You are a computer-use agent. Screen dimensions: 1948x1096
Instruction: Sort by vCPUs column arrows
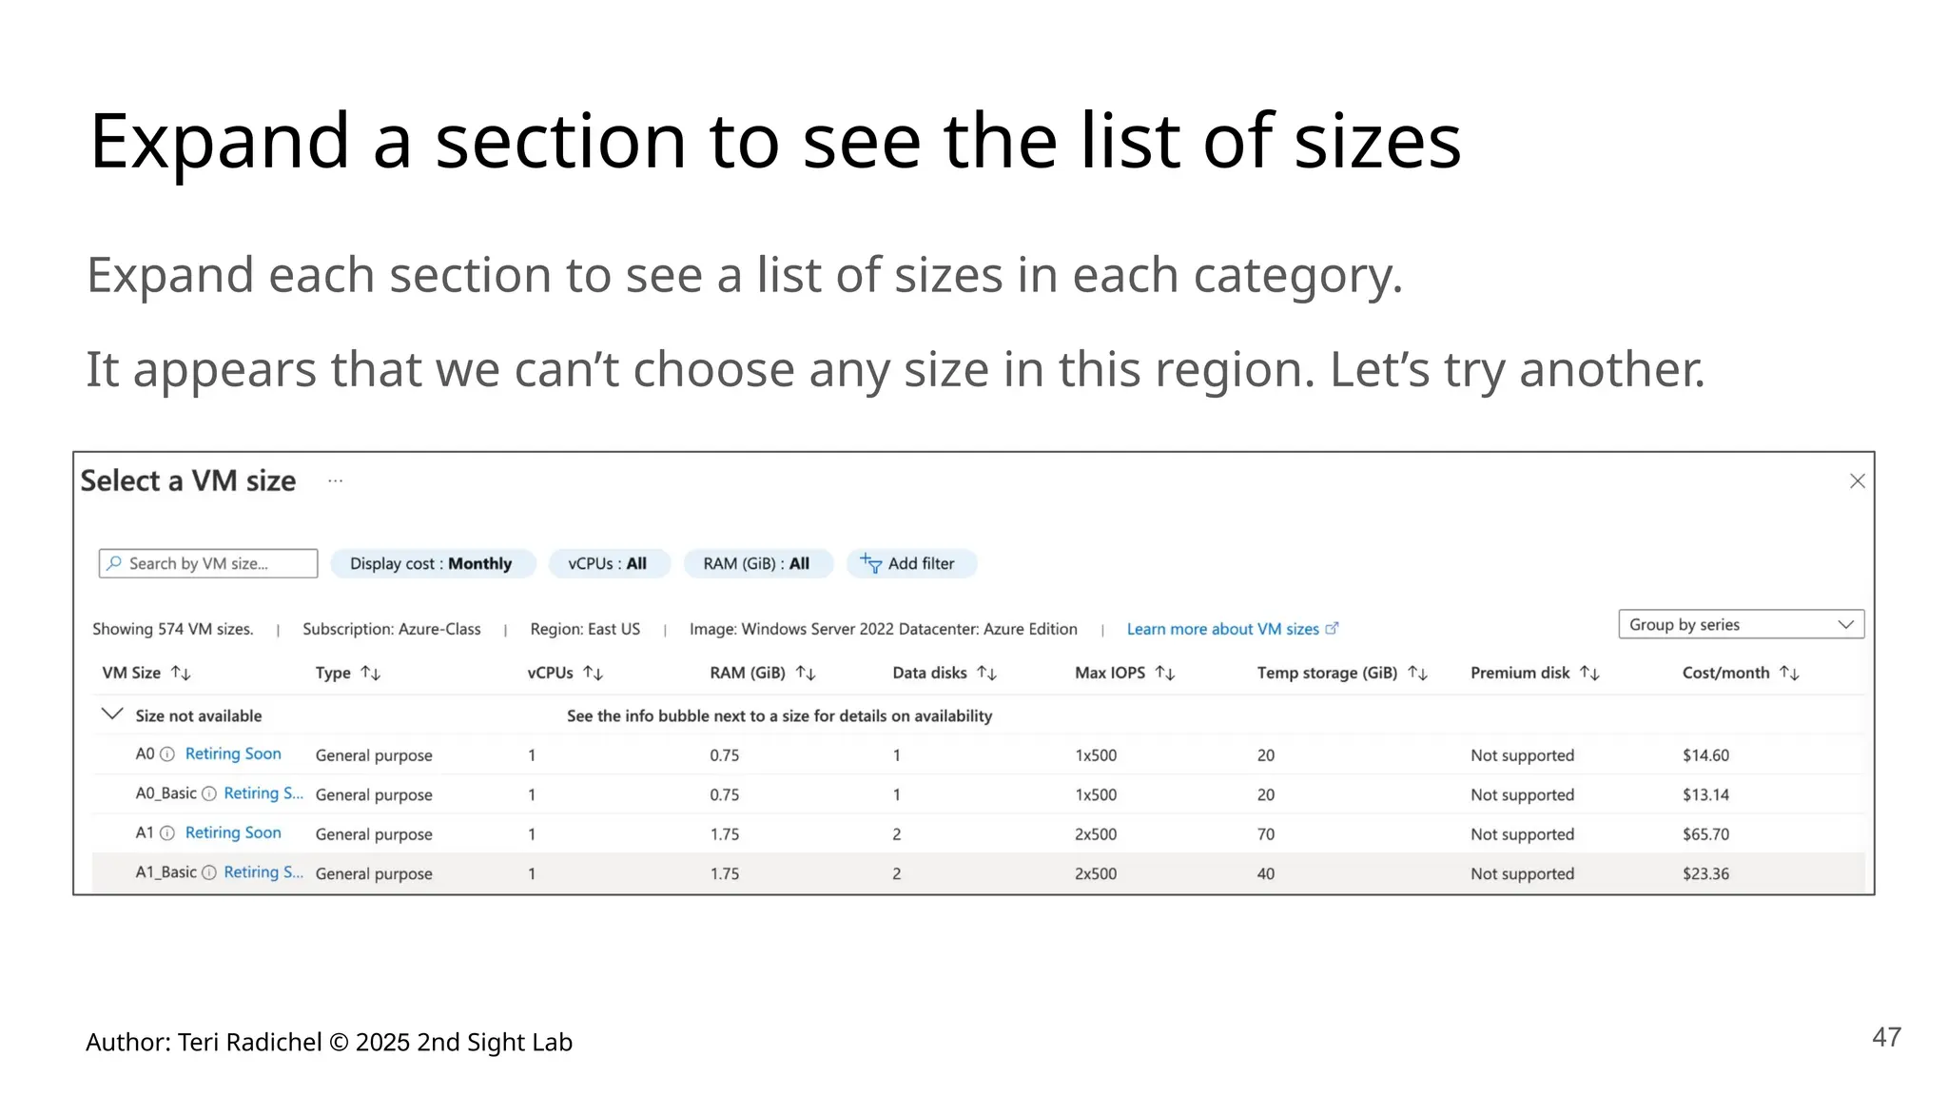coord(594,673)
